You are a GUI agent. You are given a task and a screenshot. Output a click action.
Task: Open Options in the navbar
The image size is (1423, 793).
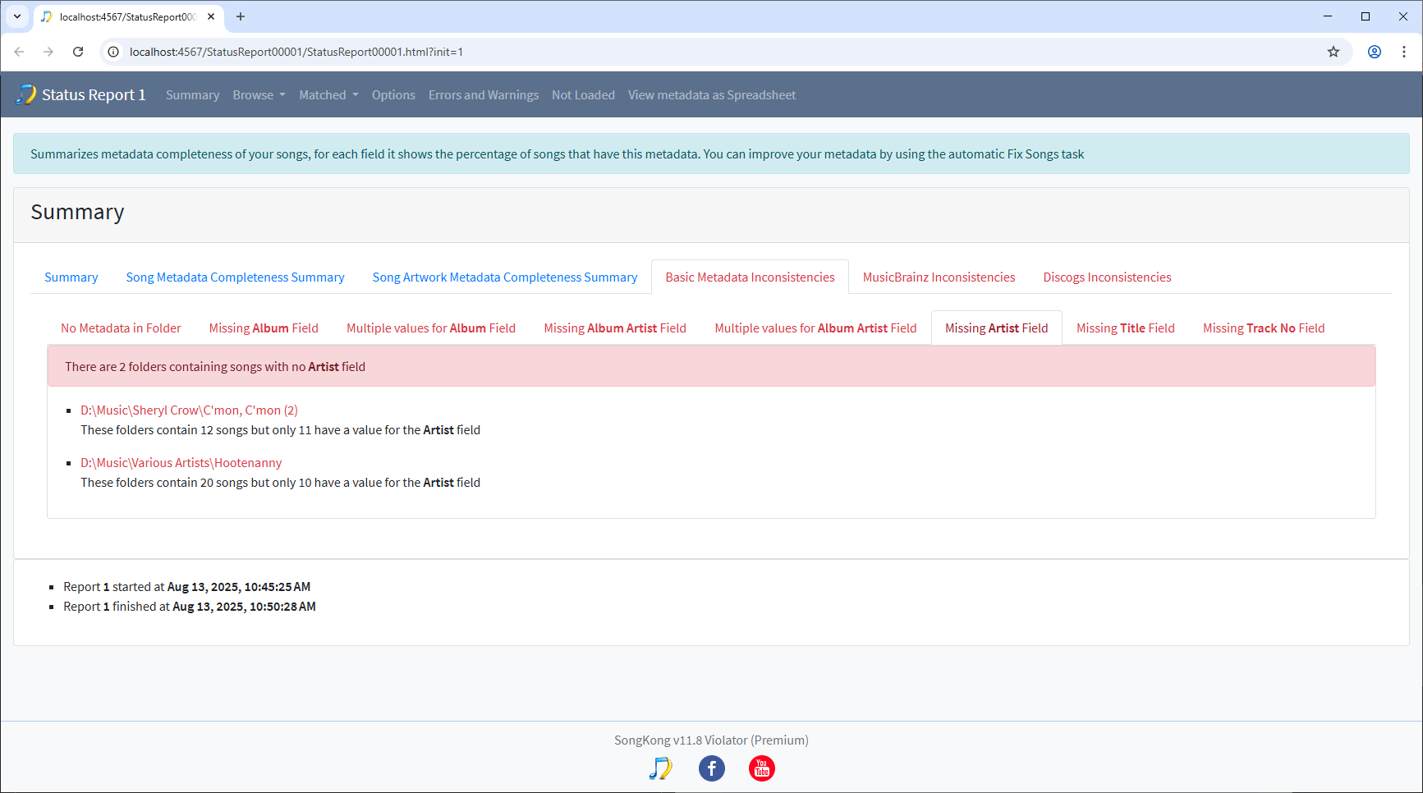pos(393,95)
